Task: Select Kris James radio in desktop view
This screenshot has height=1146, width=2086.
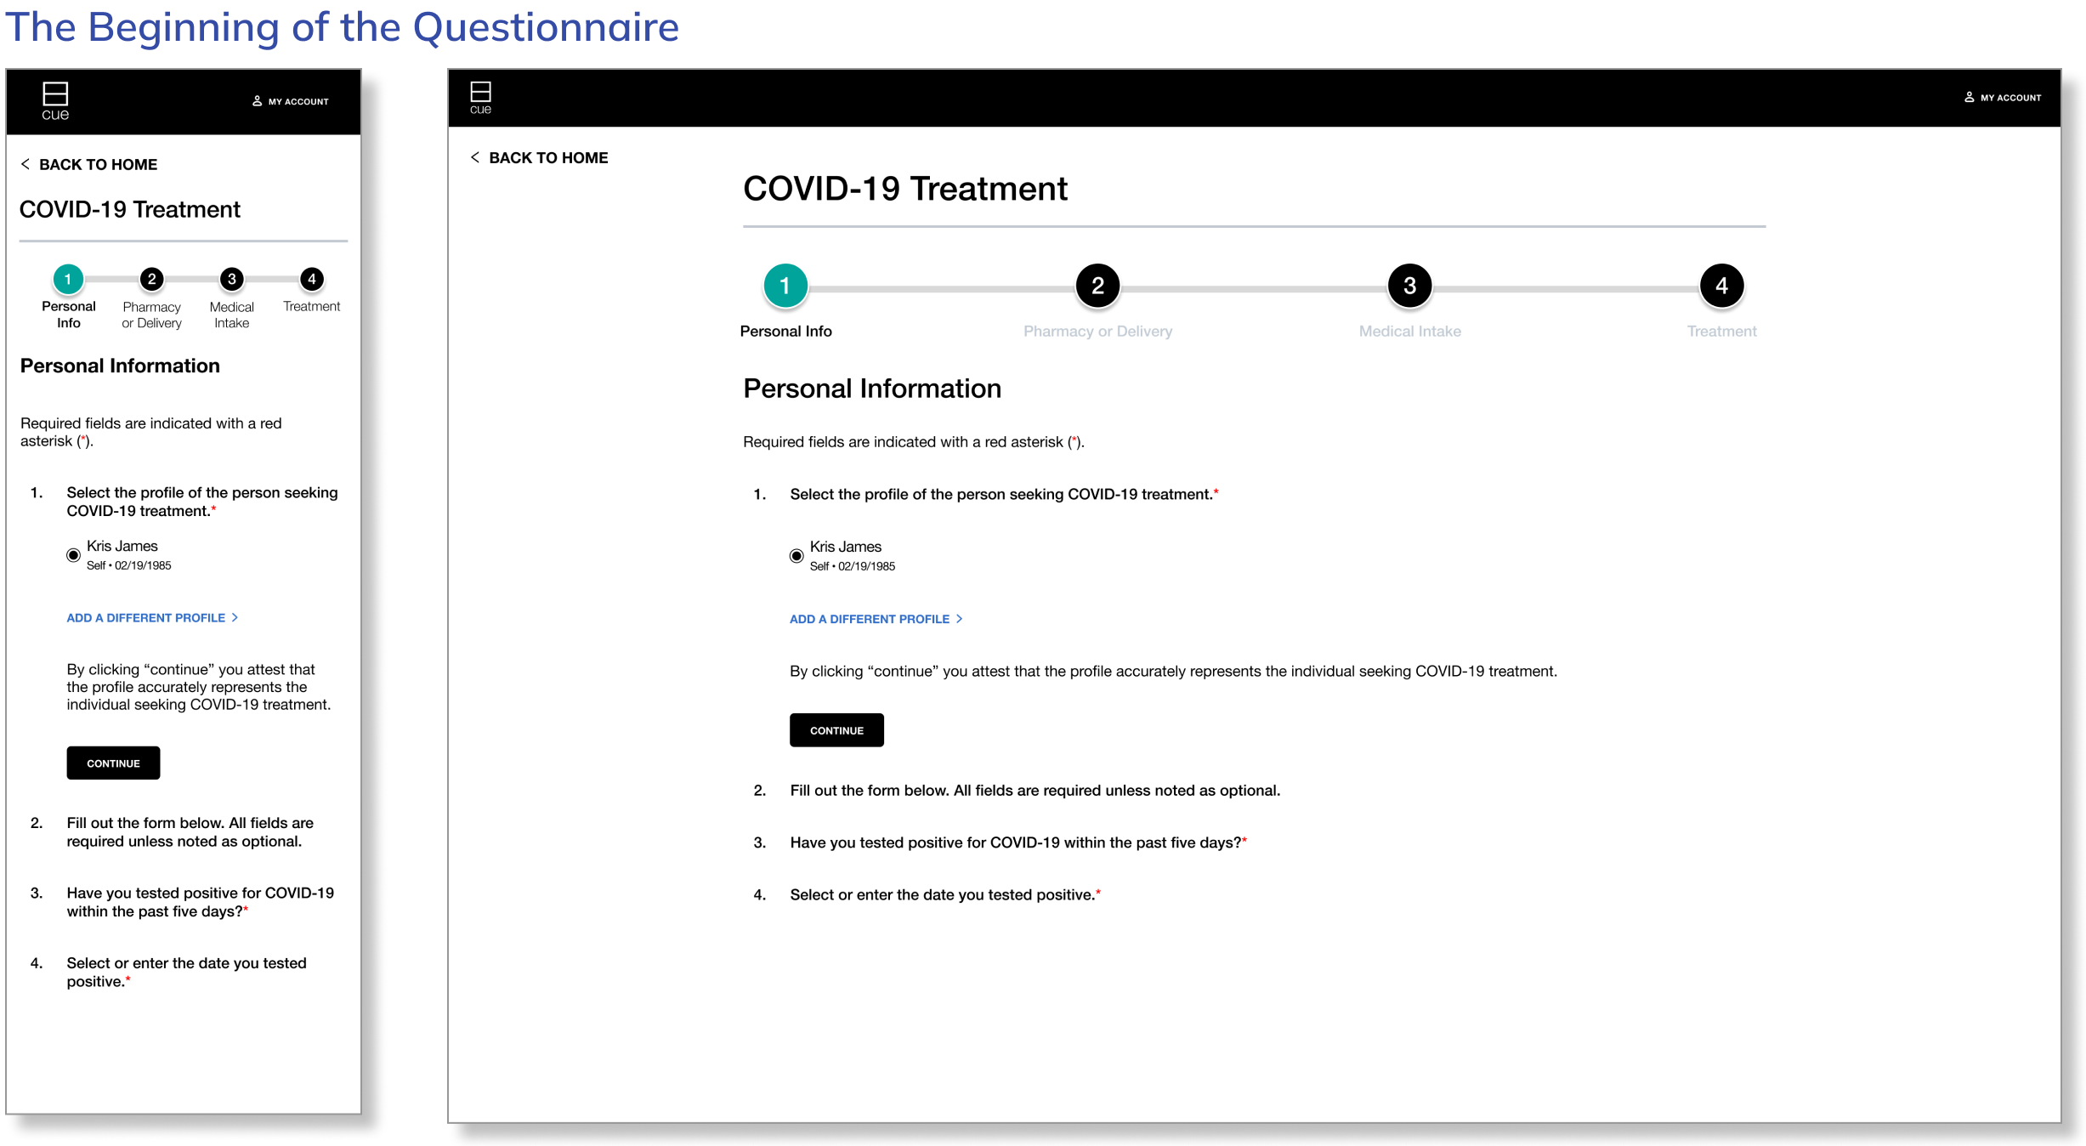Action: [x=796, y=556]
